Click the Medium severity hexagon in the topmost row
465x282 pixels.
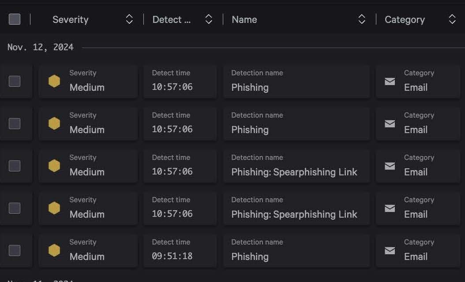coord(54,81)
